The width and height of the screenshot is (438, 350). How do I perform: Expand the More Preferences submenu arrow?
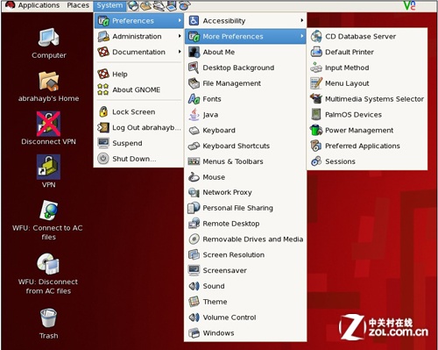point(302,36)
